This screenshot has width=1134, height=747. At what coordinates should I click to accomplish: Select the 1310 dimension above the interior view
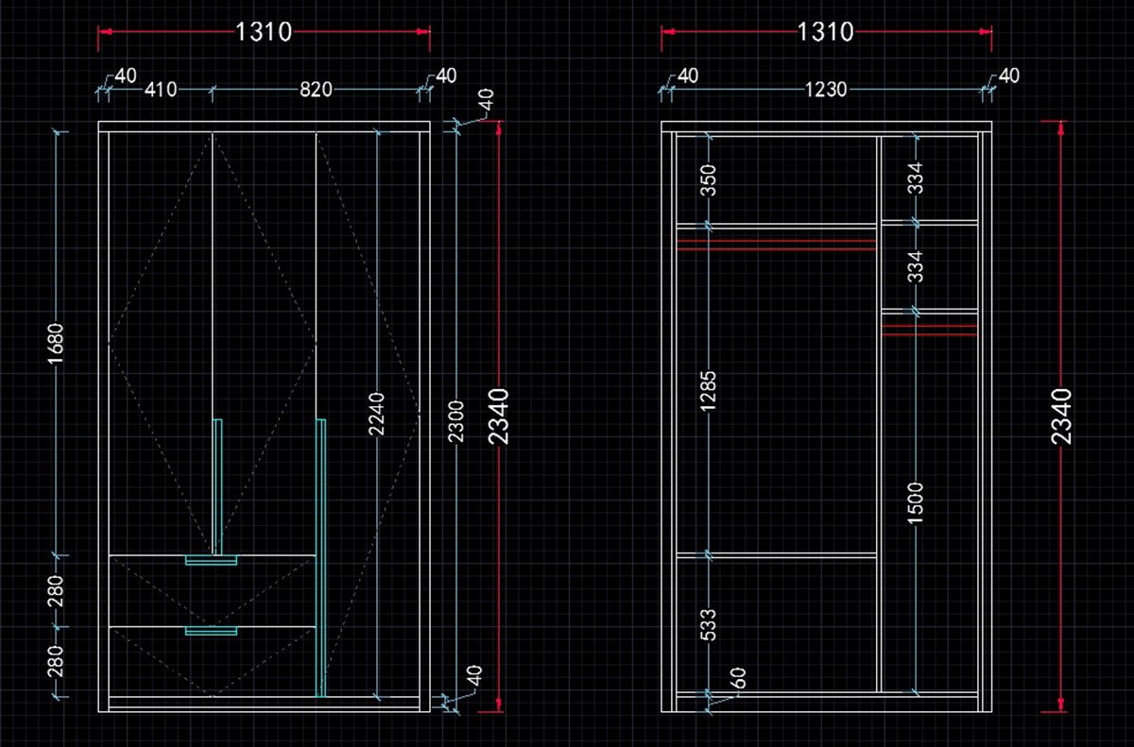[826, 32]
